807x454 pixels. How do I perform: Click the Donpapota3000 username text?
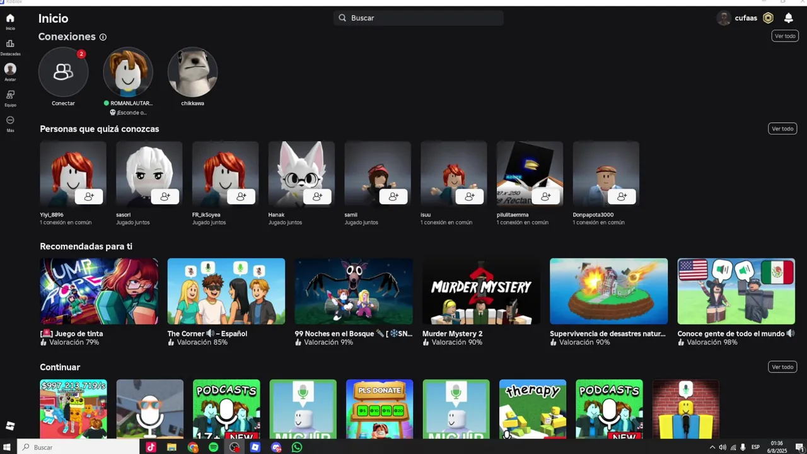pyautogui.click(x=593, y=215)
